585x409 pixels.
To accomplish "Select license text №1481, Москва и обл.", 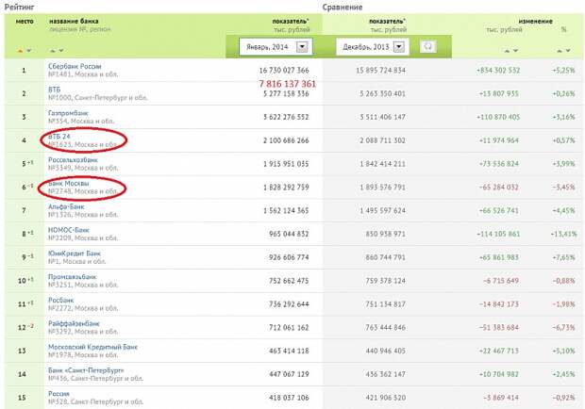I will (83, 74).
